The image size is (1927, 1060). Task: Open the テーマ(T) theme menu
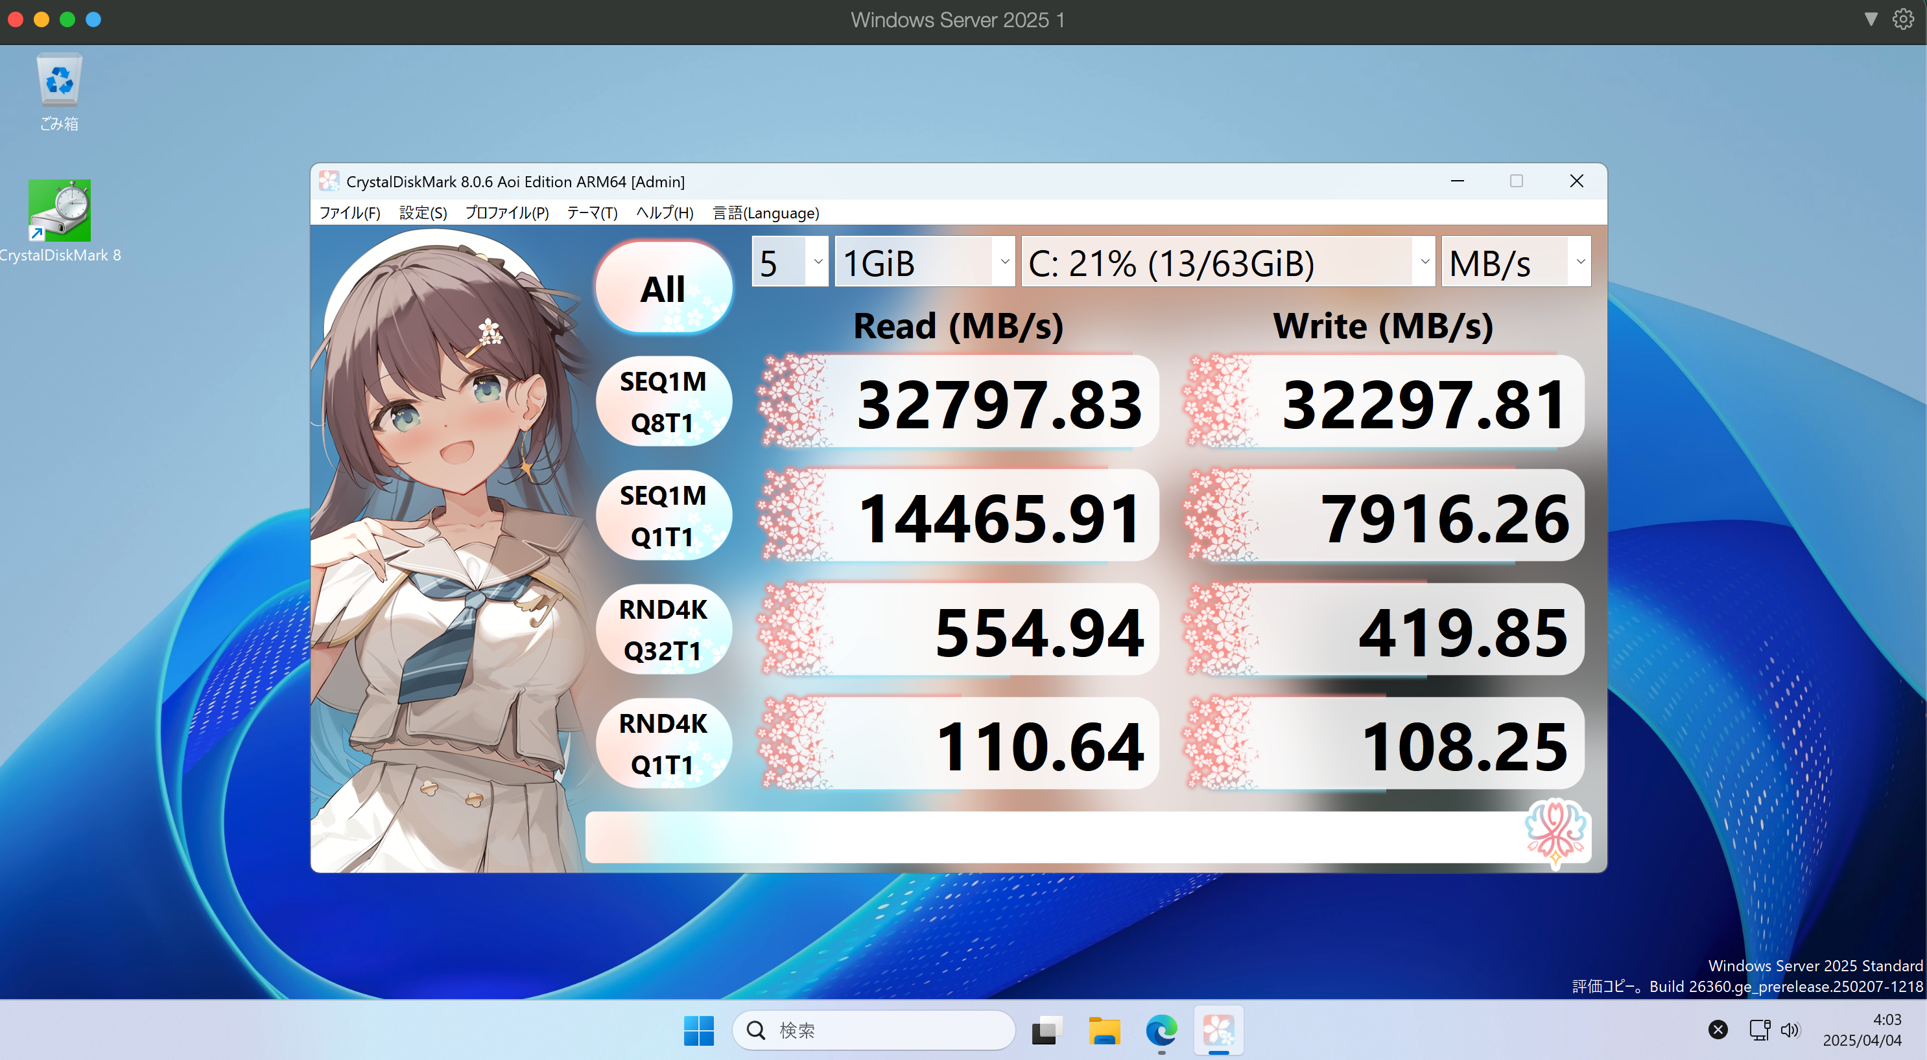point(592,213)
